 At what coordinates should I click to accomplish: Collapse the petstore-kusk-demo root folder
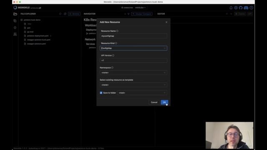point(22,20)
